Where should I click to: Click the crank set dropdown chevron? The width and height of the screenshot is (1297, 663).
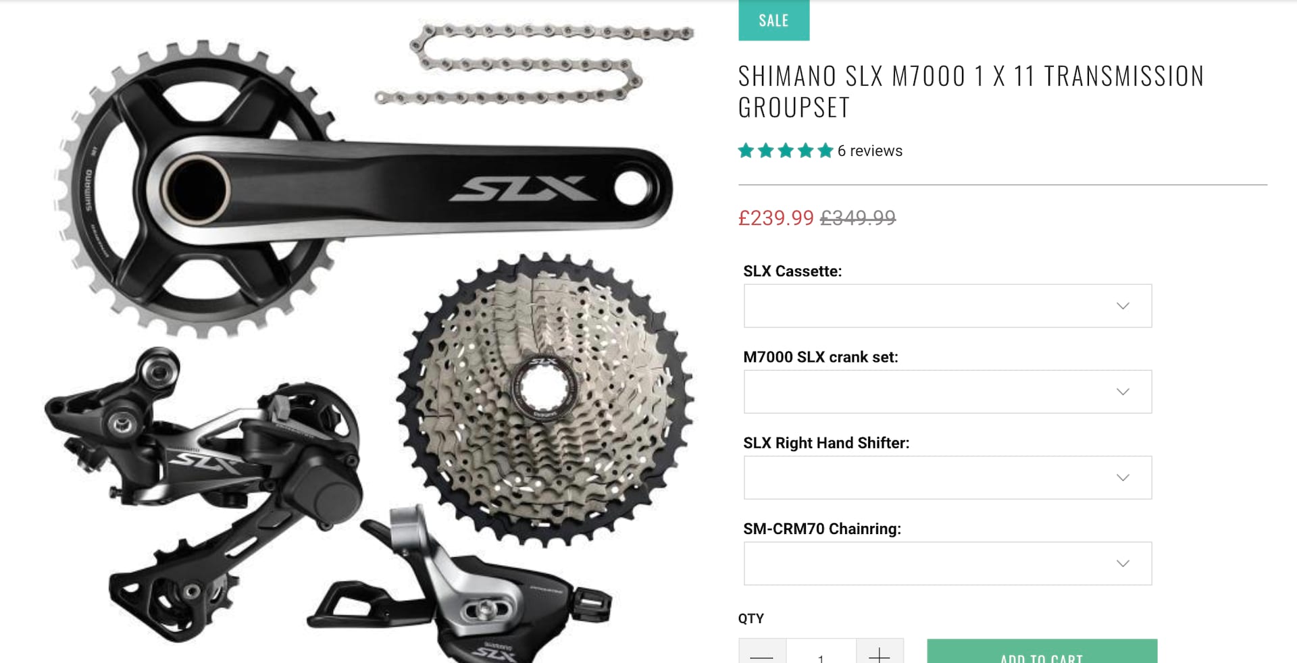(1123, 392)
